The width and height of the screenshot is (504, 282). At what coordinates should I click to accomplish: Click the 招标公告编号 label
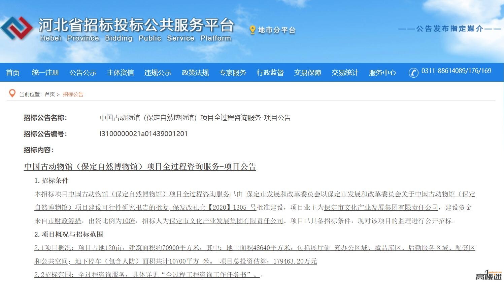coord(45,134)
